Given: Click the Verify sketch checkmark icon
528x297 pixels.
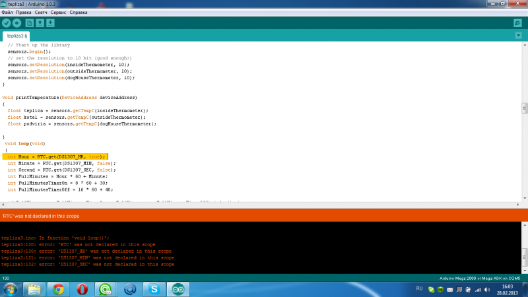Looking at the screenshot, I should coord(7,23).
